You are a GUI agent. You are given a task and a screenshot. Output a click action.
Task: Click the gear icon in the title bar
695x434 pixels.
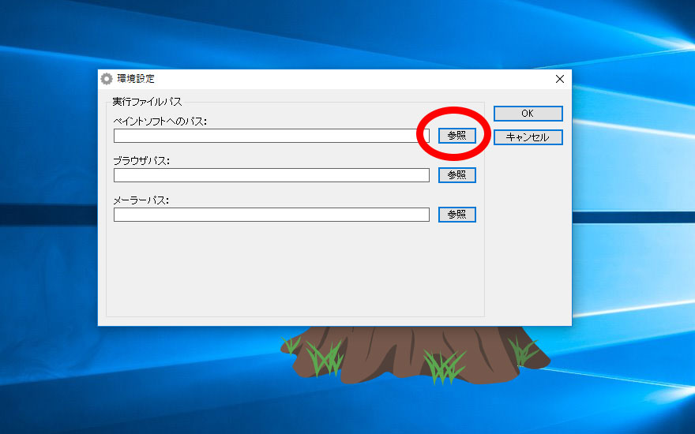coord(107,79)
